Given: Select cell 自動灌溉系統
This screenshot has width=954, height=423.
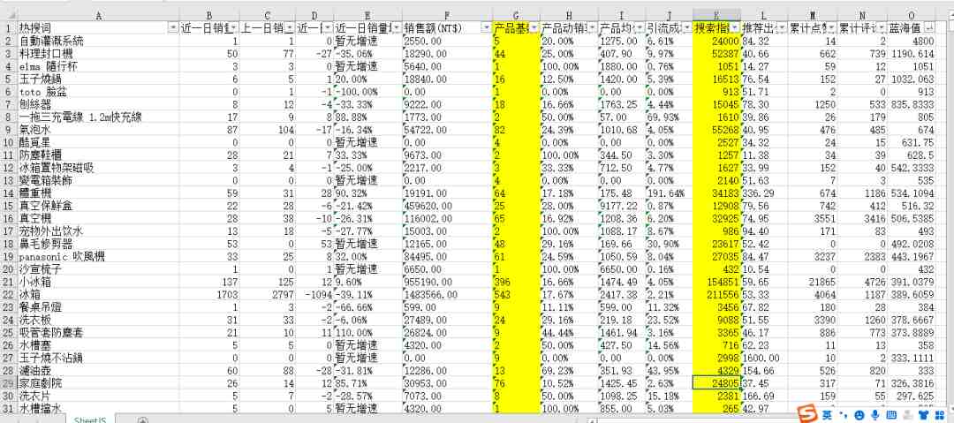Looking at the screenshot, I should [98, 41].
